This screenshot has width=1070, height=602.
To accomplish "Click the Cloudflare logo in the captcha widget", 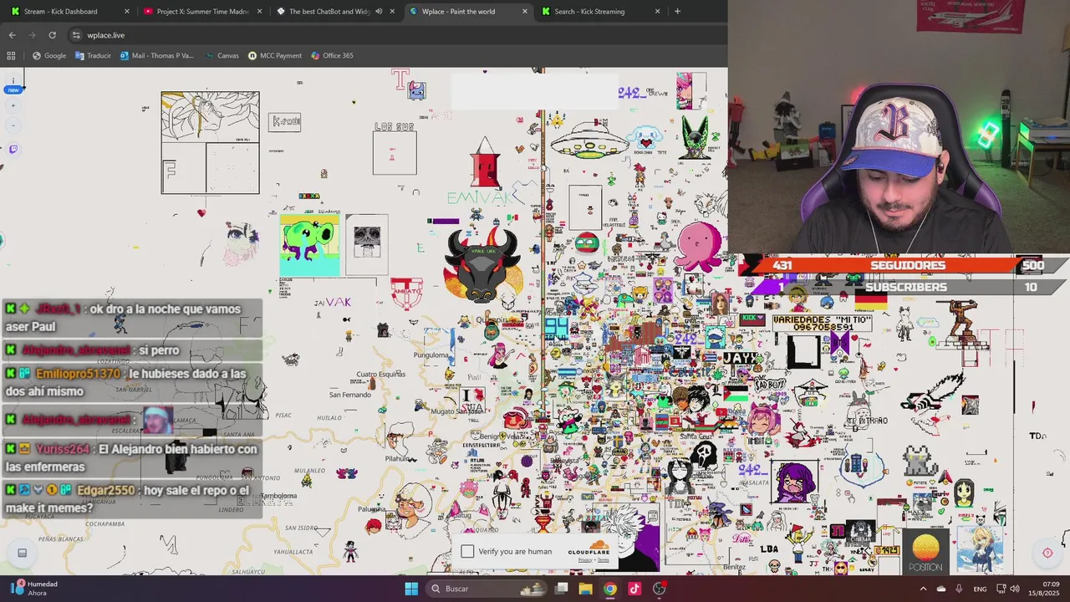I will (x=589, y=548).
